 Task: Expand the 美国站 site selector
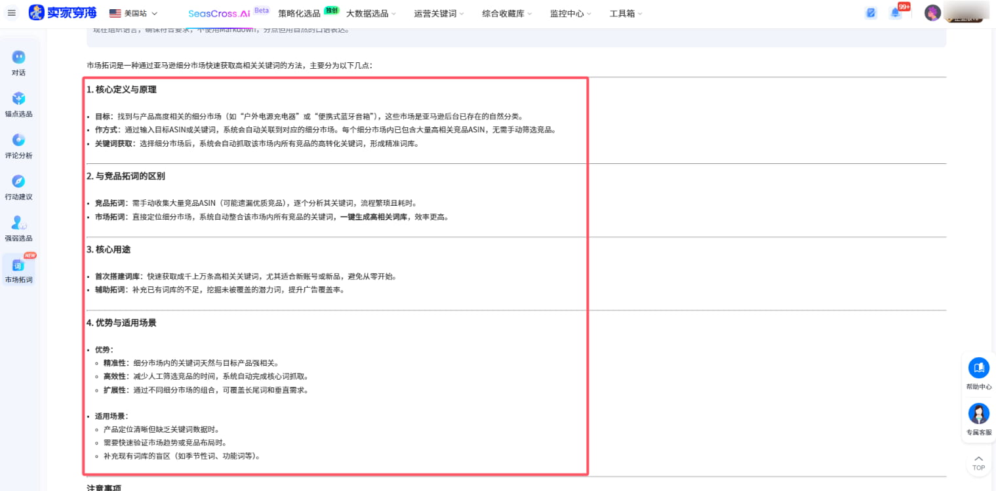pyautogui.click(x=134, y=12)
